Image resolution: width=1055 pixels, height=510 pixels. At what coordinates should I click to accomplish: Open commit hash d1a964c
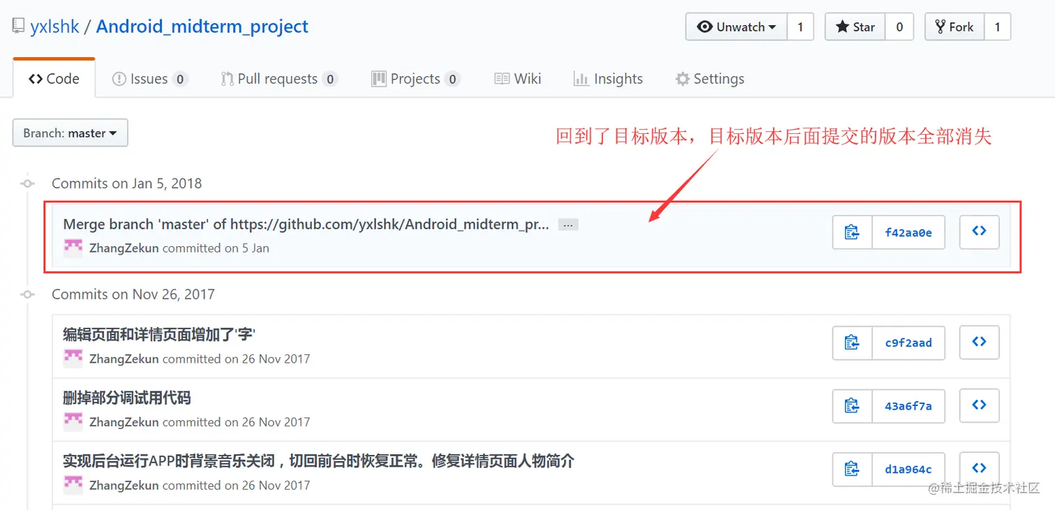click(x=908, y=469)
